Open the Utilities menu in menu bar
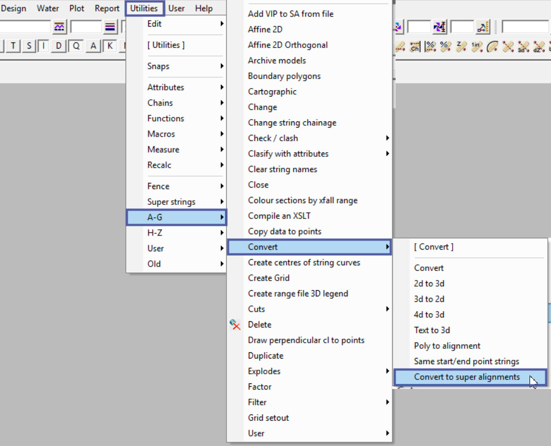 144,8
